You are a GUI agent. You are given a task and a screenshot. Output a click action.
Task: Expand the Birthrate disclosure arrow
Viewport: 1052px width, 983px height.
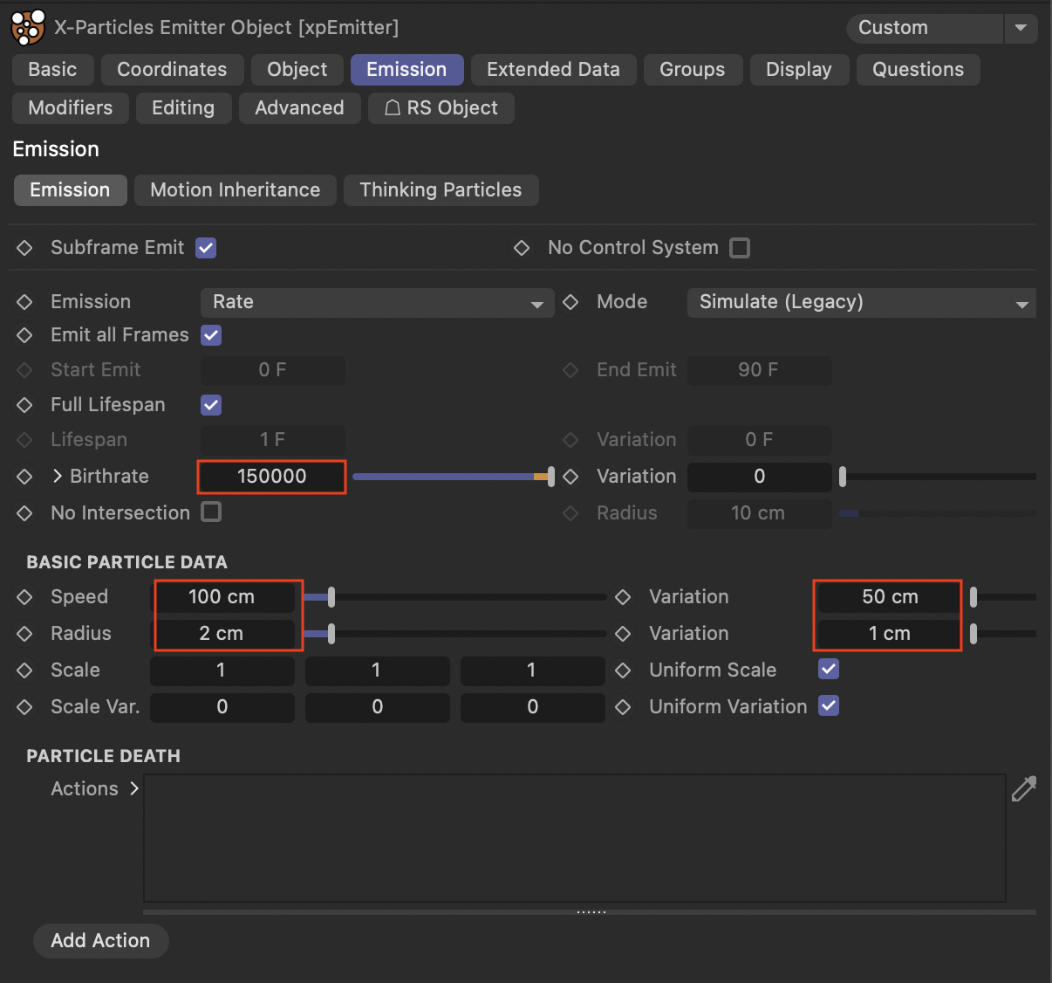tap(58, 476)
